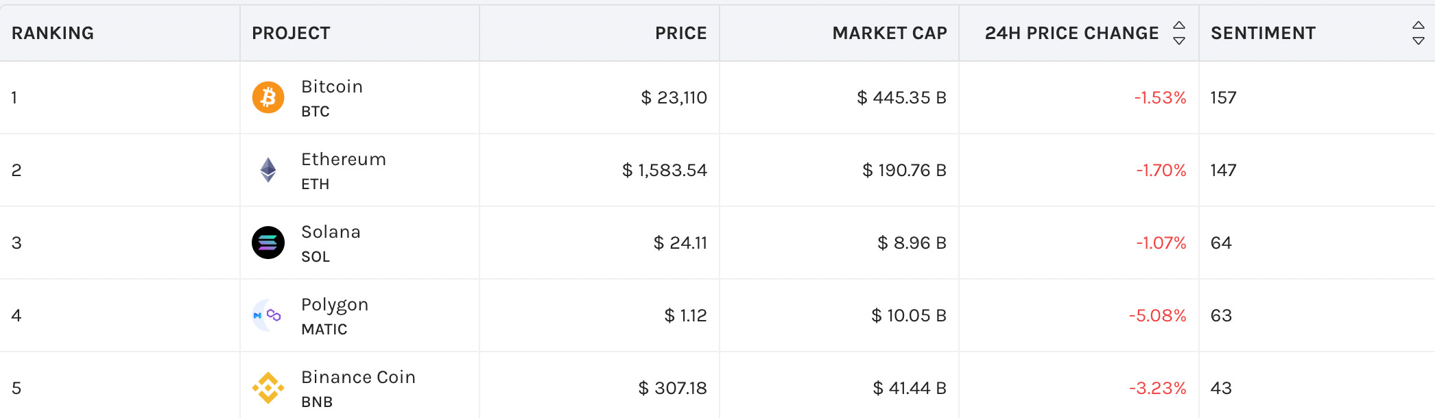Select the Polygon MATIC project name
The width and height of the screenshot is (1435, 418).
coord(335,305)
